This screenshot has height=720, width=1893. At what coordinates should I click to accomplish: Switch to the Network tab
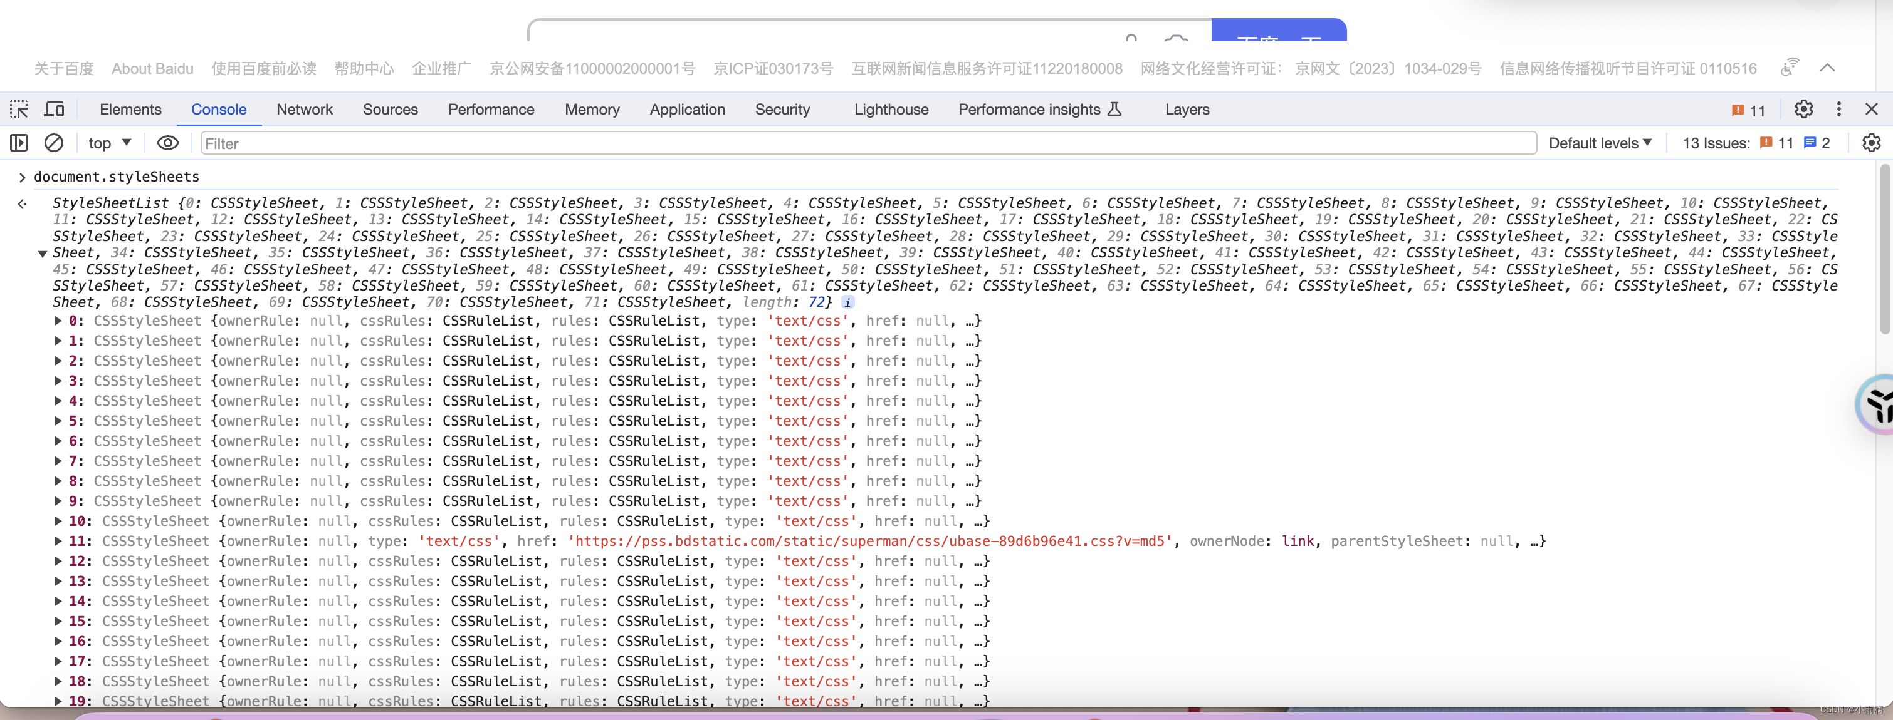coord(304,110)
